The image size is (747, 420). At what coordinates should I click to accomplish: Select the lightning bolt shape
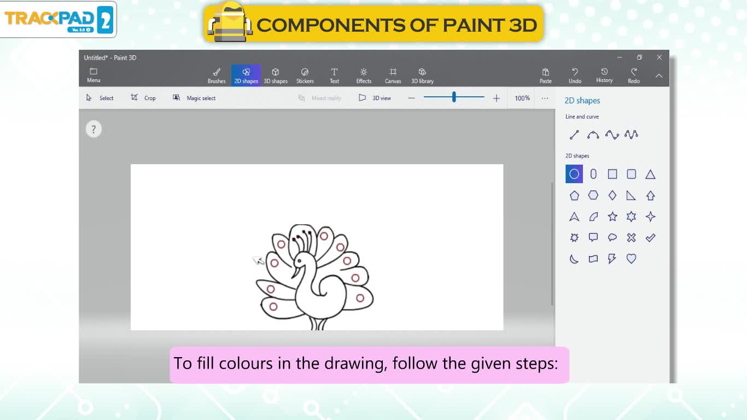point(612,259)
